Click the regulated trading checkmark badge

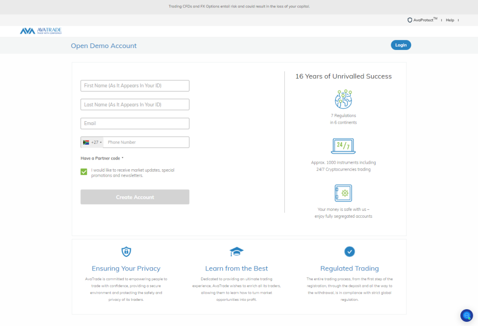click(349, 252)
